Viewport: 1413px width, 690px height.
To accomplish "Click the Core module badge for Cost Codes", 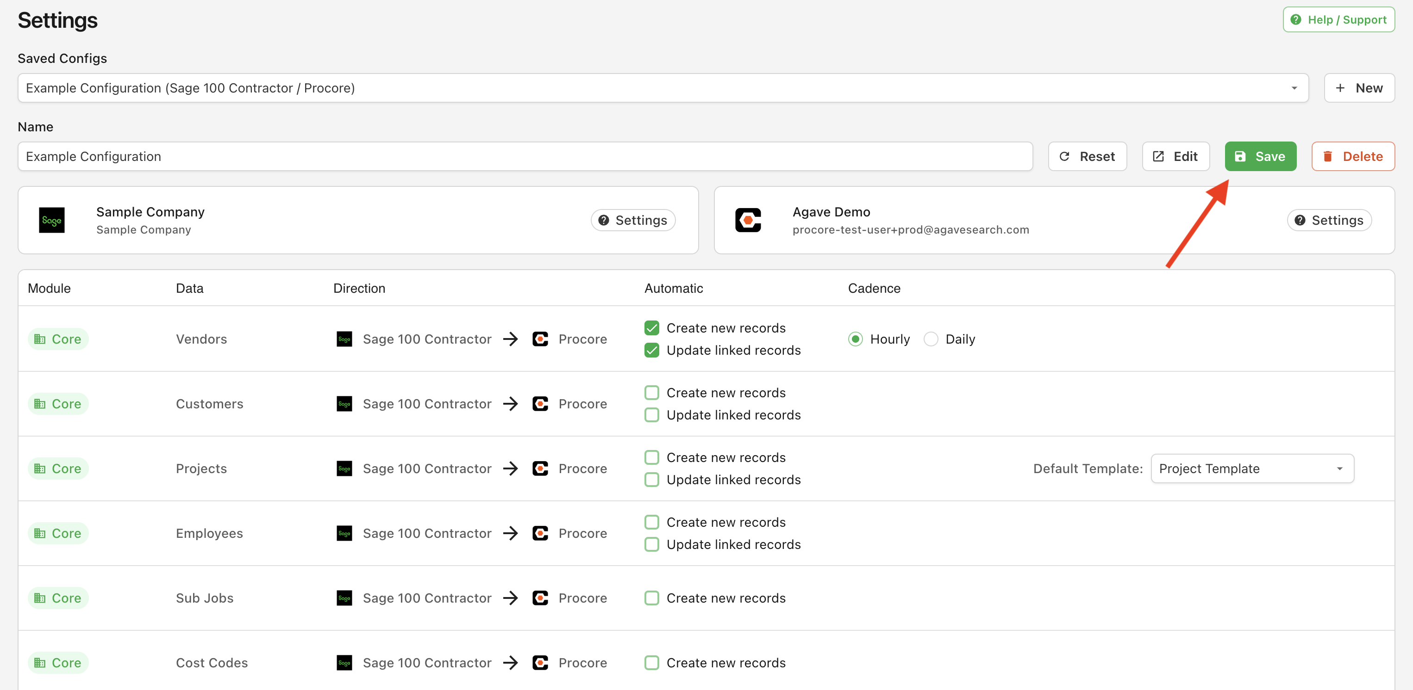I will [58, 662].
